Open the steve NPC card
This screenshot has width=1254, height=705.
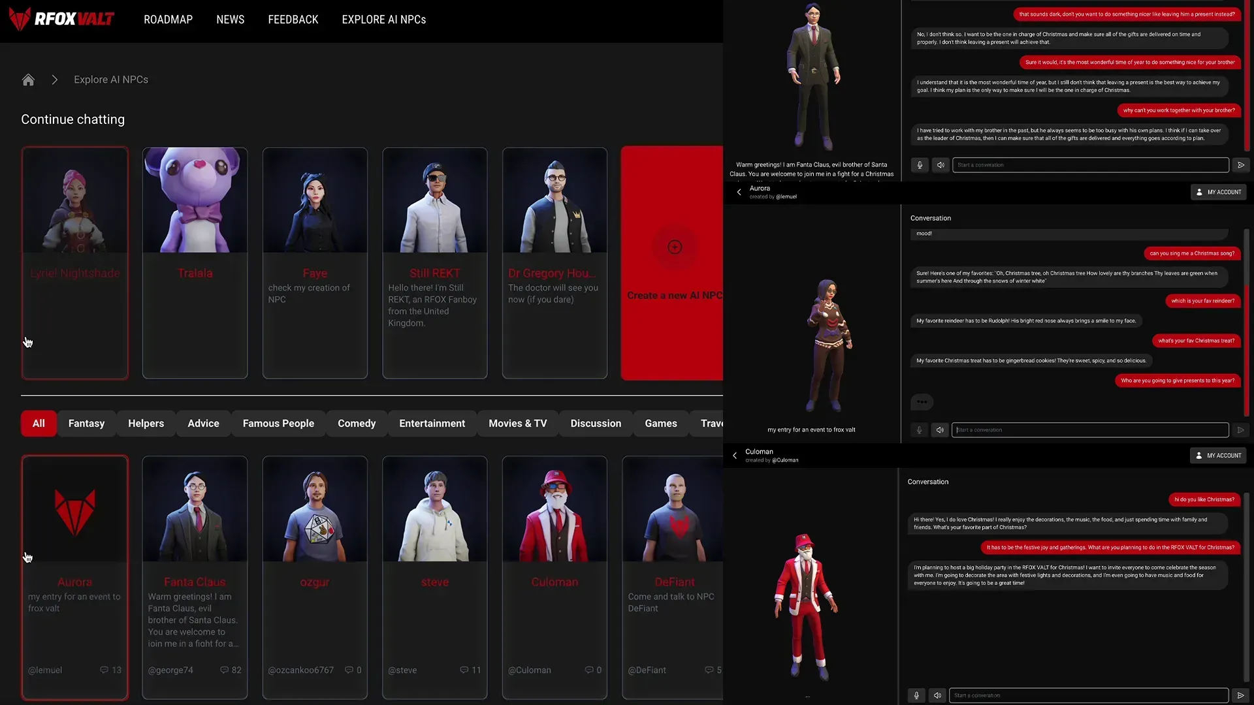click(x=435, y=578)
